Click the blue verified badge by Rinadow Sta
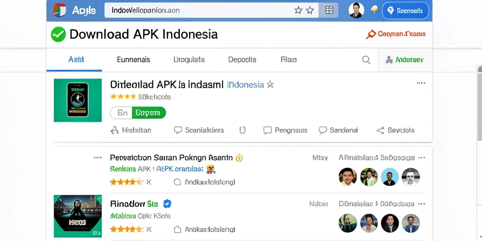The height and width of the screenshot is (241, 482). coord(167,203)
